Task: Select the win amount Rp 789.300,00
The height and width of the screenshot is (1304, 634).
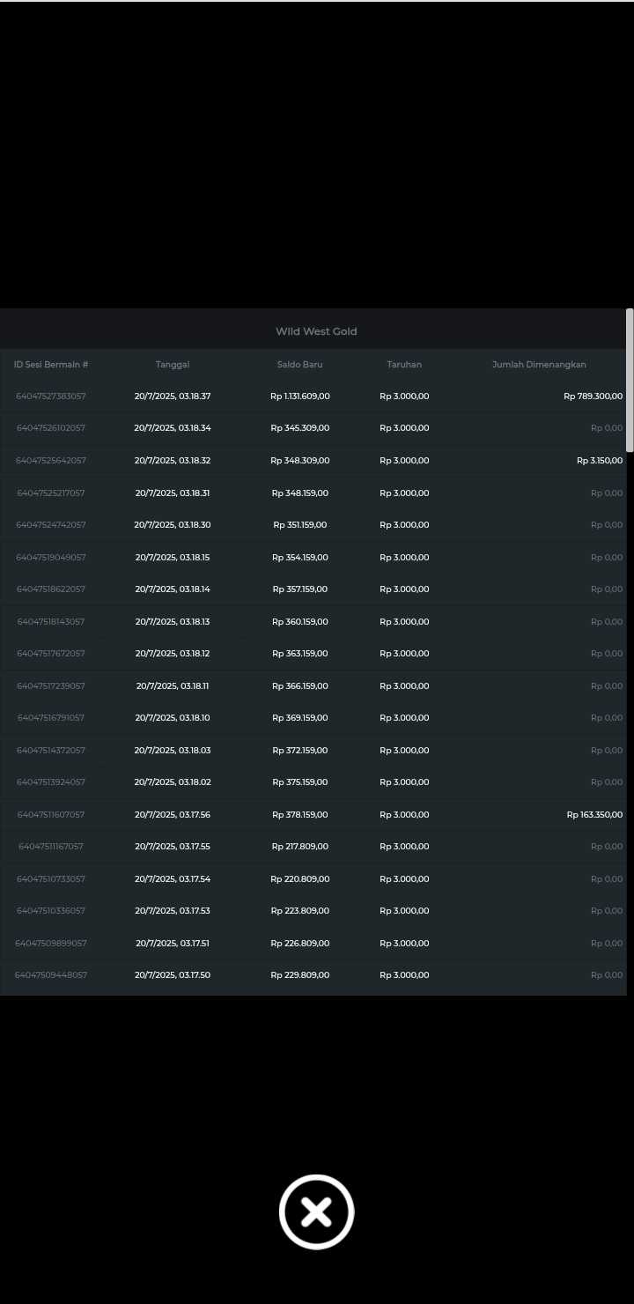Action: pos(593,396)
